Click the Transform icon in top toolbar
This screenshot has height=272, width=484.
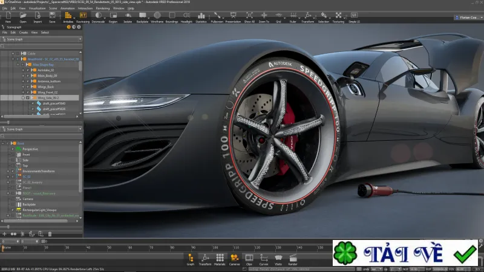pyautogui.click(x=307, y=18)
